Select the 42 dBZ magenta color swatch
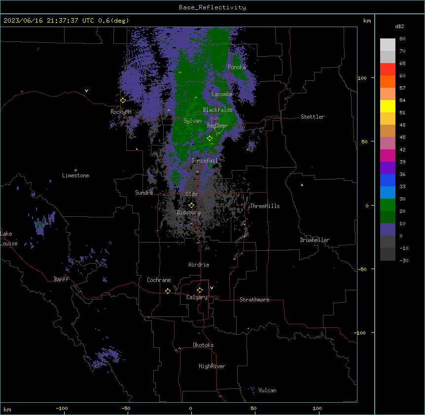The image size is (425, 415). coord(388,155)
